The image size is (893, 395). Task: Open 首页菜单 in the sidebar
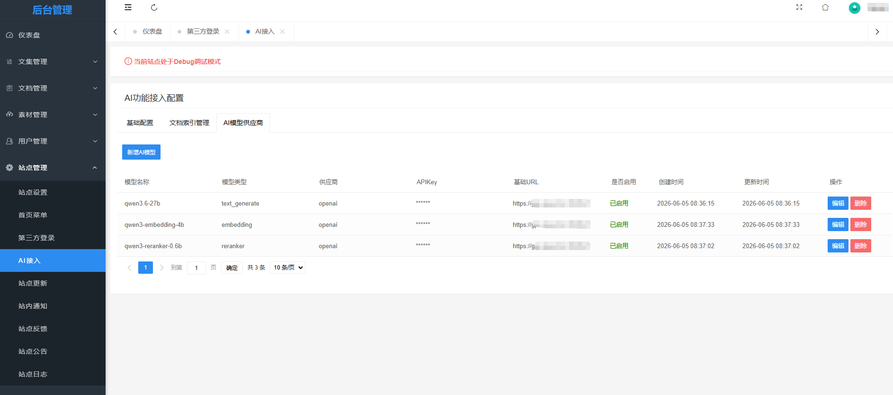[x=53, y=215]
